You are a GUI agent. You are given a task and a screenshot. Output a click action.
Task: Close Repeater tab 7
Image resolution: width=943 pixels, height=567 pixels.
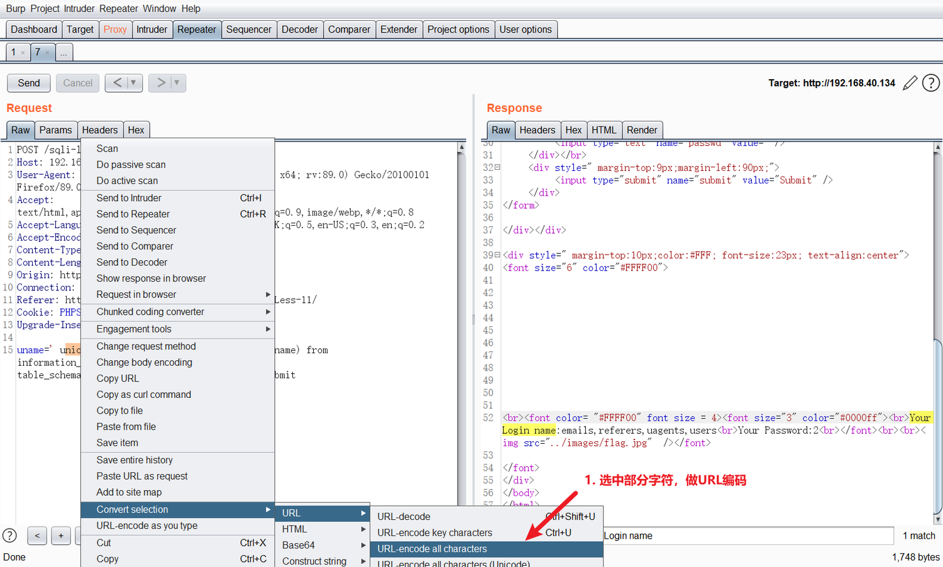[47, 53]
